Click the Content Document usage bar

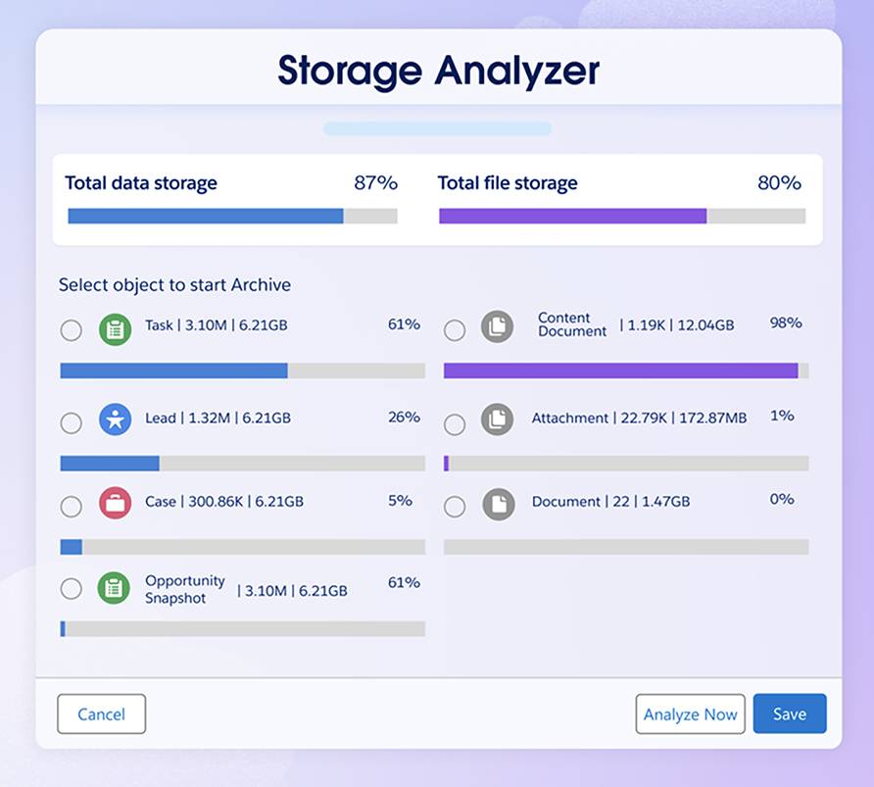click(626, 370)
